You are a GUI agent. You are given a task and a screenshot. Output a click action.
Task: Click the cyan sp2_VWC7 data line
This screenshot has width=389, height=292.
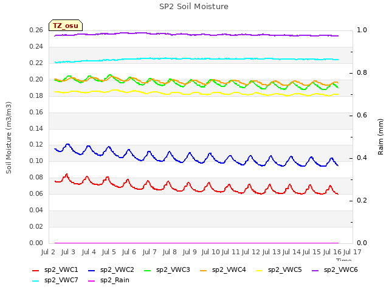pos(196,58)
